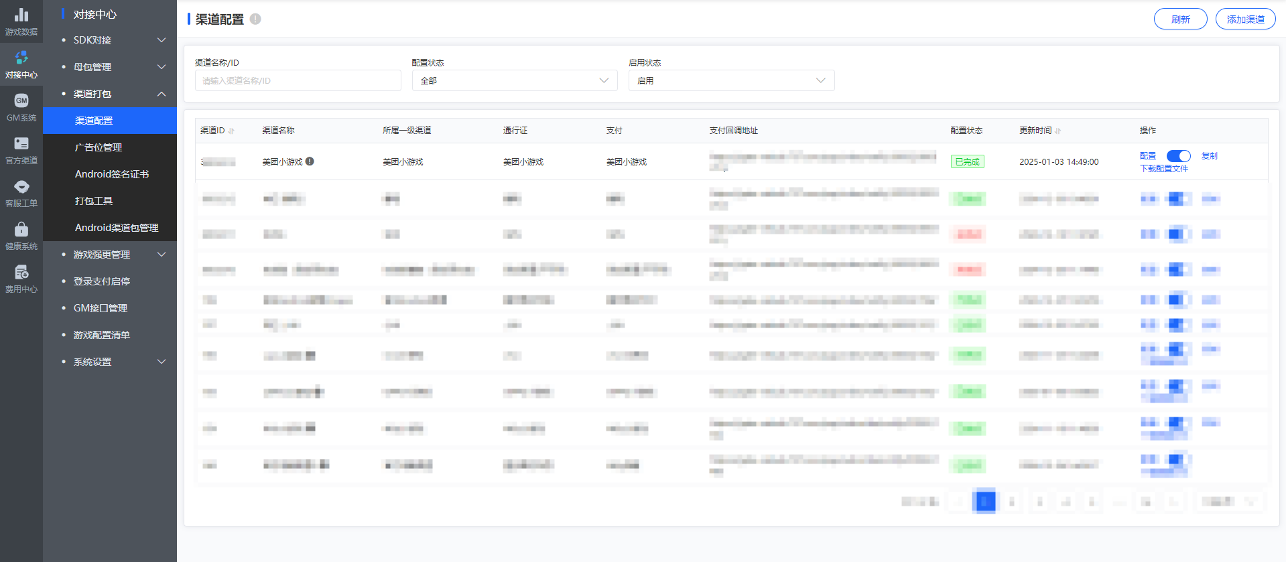The image size is (1286, 562).
Task: Expand the 系统设置 menu
Action: [110, 362]
